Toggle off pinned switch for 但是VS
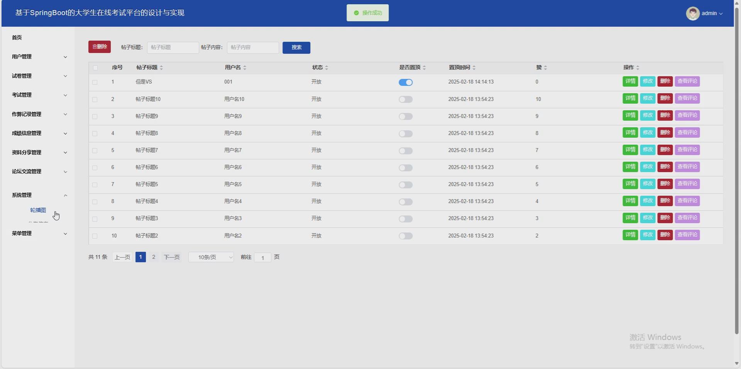This screenshot has height=369, width=741. coord(406,82)
